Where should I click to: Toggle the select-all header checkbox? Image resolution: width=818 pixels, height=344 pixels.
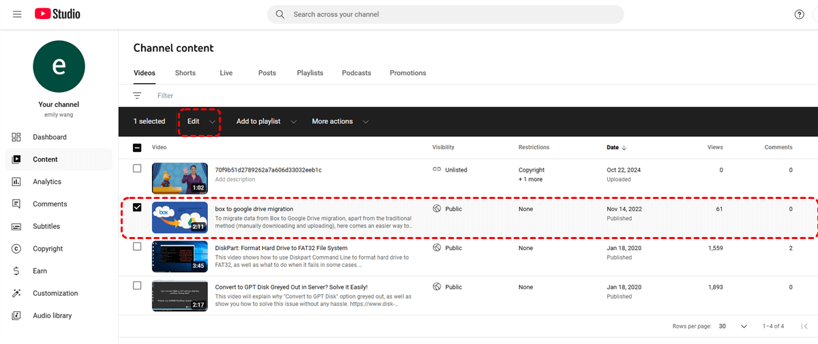(x=137, y=148)
